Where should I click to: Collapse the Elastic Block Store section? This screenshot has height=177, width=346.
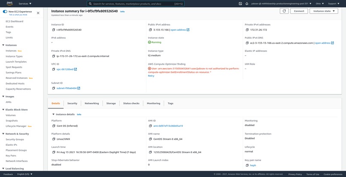[x=3, y=110]
